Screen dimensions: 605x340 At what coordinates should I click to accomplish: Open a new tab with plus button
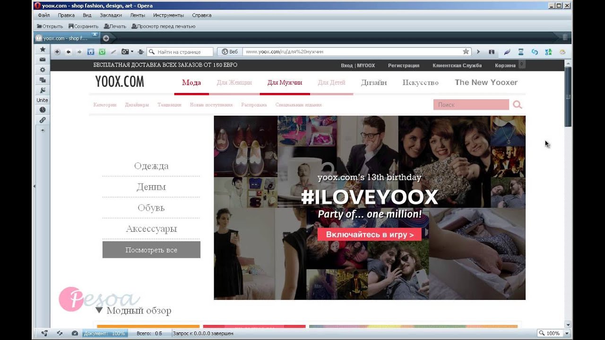pos(106,38)
